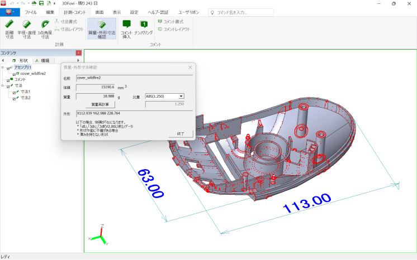
Task: Click the 質量再計算 recalculate mass button
Action: click(100, 104)
